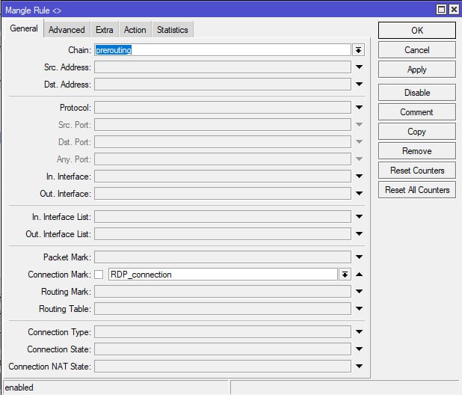
Task: Maximize the Mangle Rule window
Action: coord(441,10)
